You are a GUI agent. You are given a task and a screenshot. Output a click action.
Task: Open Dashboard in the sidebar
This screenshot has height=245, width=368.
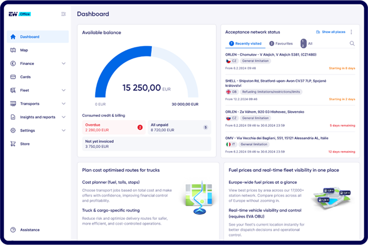tap(38, 37)
